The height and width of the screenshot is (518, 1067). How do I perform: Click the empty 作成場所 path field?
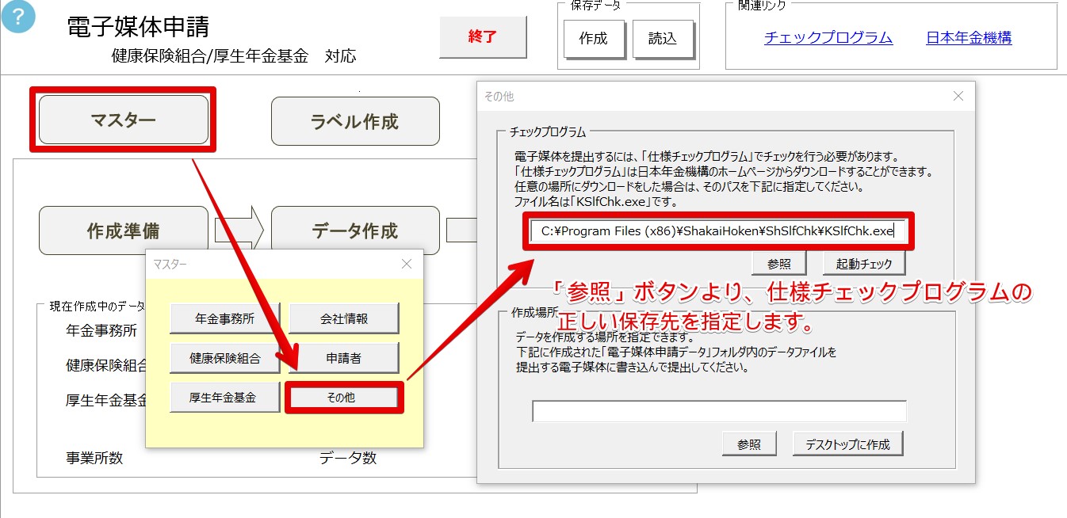pos(719,411)
